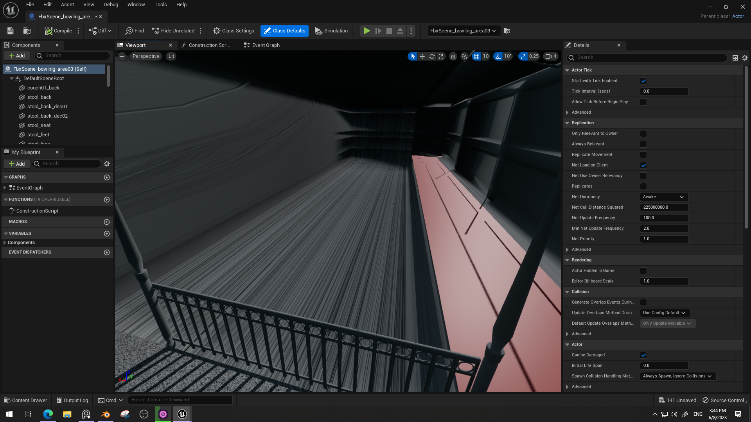Expand Components variable category

tap(5, 243)
